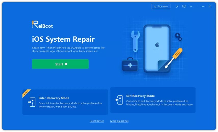This screenshot has height=132, width=218.
Task: Click the ReiBoot logo
Action: point(42,24)
